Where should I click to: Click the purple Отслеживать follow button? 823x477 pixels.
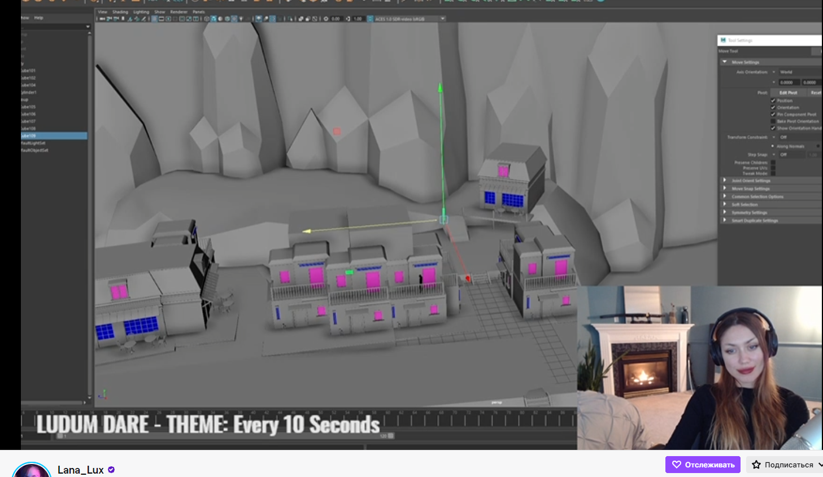[703, 465]
